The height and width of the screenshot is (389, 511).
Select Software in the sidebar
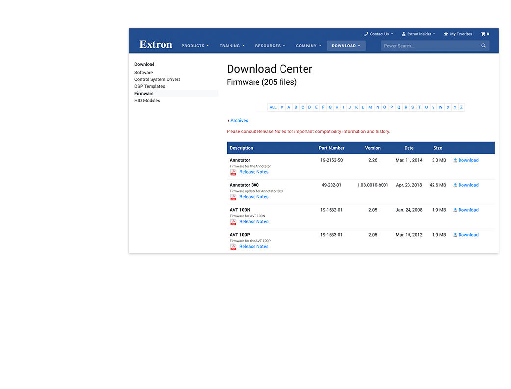[143, 73]
